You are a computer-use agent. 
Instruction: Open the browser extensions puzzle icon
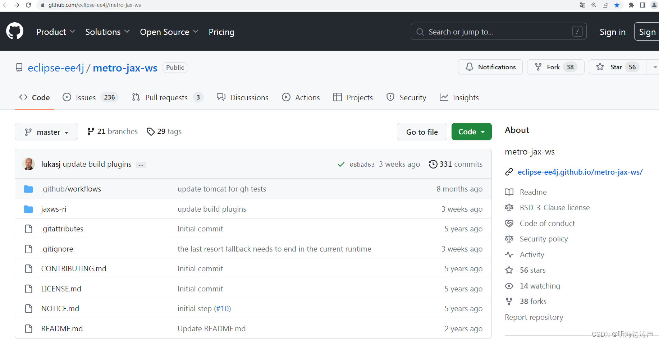[631, 5]
